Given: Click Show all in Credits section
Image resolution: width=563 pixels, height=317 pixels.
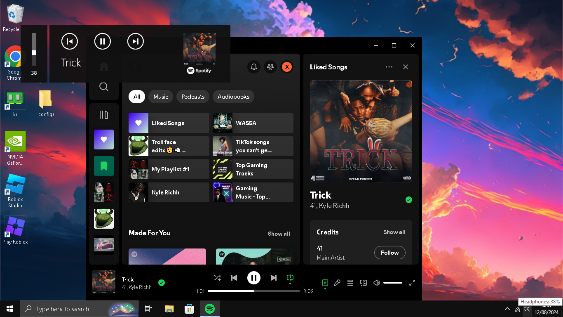Looking at the screenshot, I should coord(394,232).
